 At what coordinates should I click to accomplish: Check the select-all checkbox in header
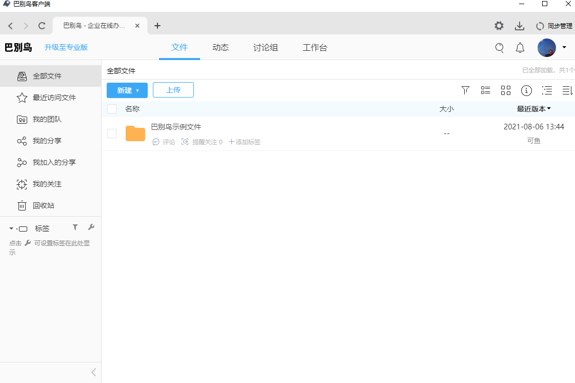pyautogui.click(x=112, y=109)
